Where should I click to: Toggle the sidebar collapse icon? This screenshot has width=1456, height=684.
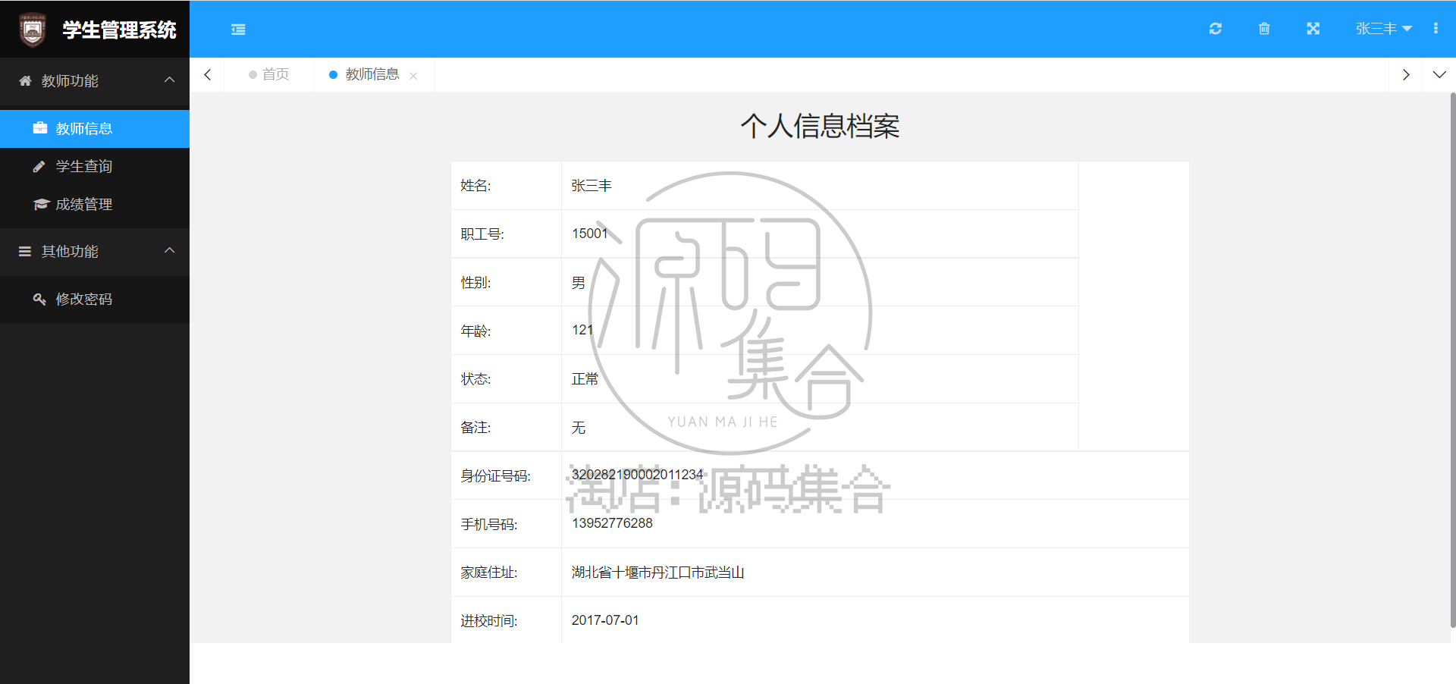pos(238,30)
